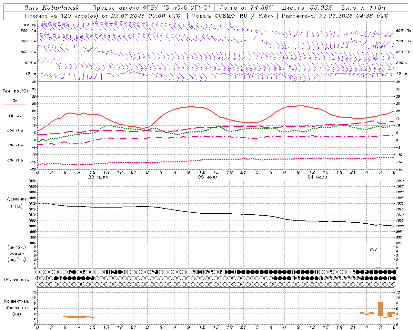Click the (мм/3ч.) precipitation unit label
Viewport: 413px width, 330px height.
[x=17, y=247]
